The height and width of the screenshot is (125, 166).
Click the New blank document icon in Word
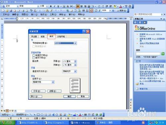click(3, 11)
